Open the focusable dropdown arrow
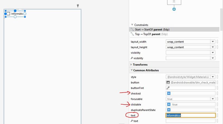 [213, 99]
